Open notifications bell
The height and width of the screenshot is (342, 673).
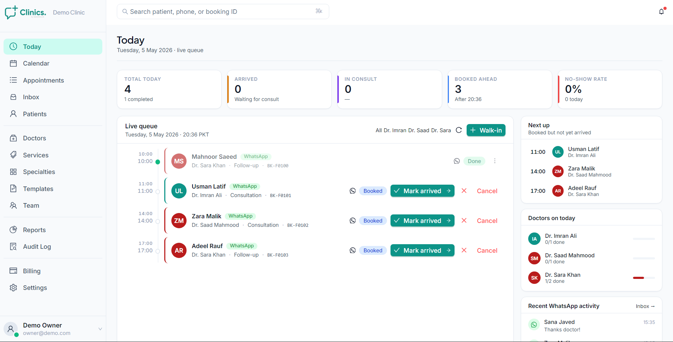coord(661,12)
